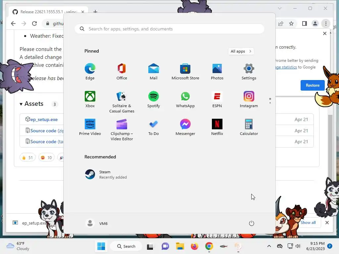Screen dimensions: 339x254
Task: Reload the GitHub page in Chrome
Action: (34, 23)
